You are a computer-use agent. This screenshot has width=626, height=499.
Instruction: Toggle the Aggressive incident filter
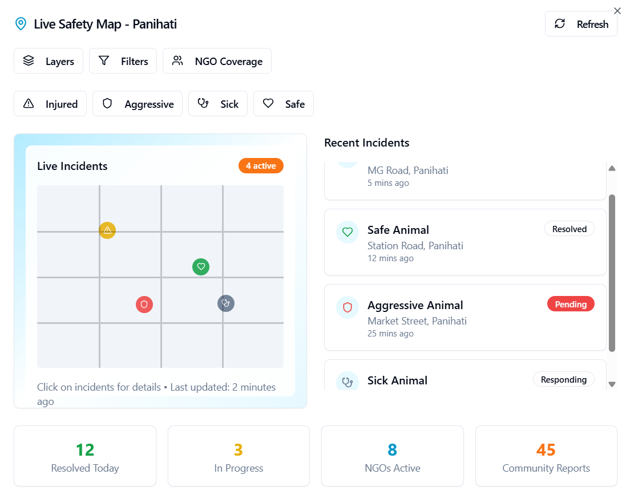pos(138,104)
